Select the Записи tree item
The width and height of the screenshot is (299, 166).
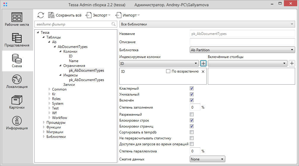pyautogui.click(x=69, y=85)
